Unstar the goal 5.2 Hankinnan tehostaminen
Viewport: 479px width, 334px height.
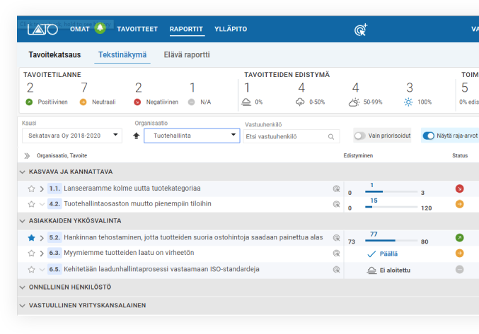[x=31, y=238]
